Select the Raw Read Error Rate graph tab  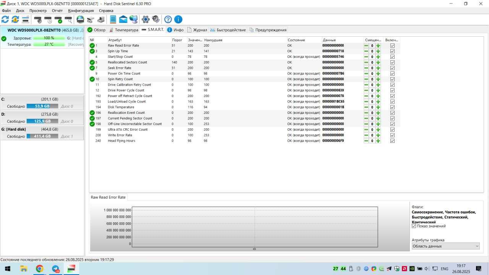(108, 197)
